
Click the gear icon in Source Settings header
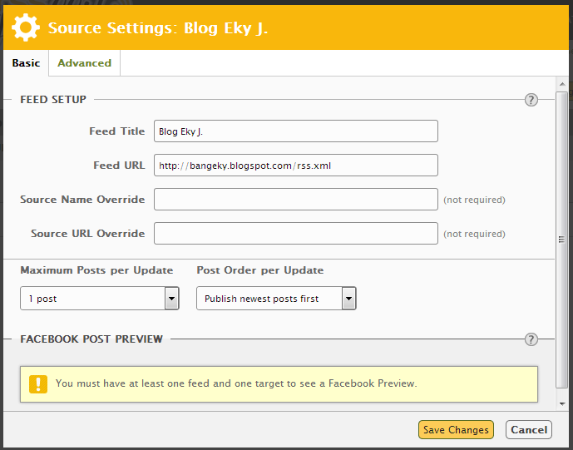tap(26, 27)
